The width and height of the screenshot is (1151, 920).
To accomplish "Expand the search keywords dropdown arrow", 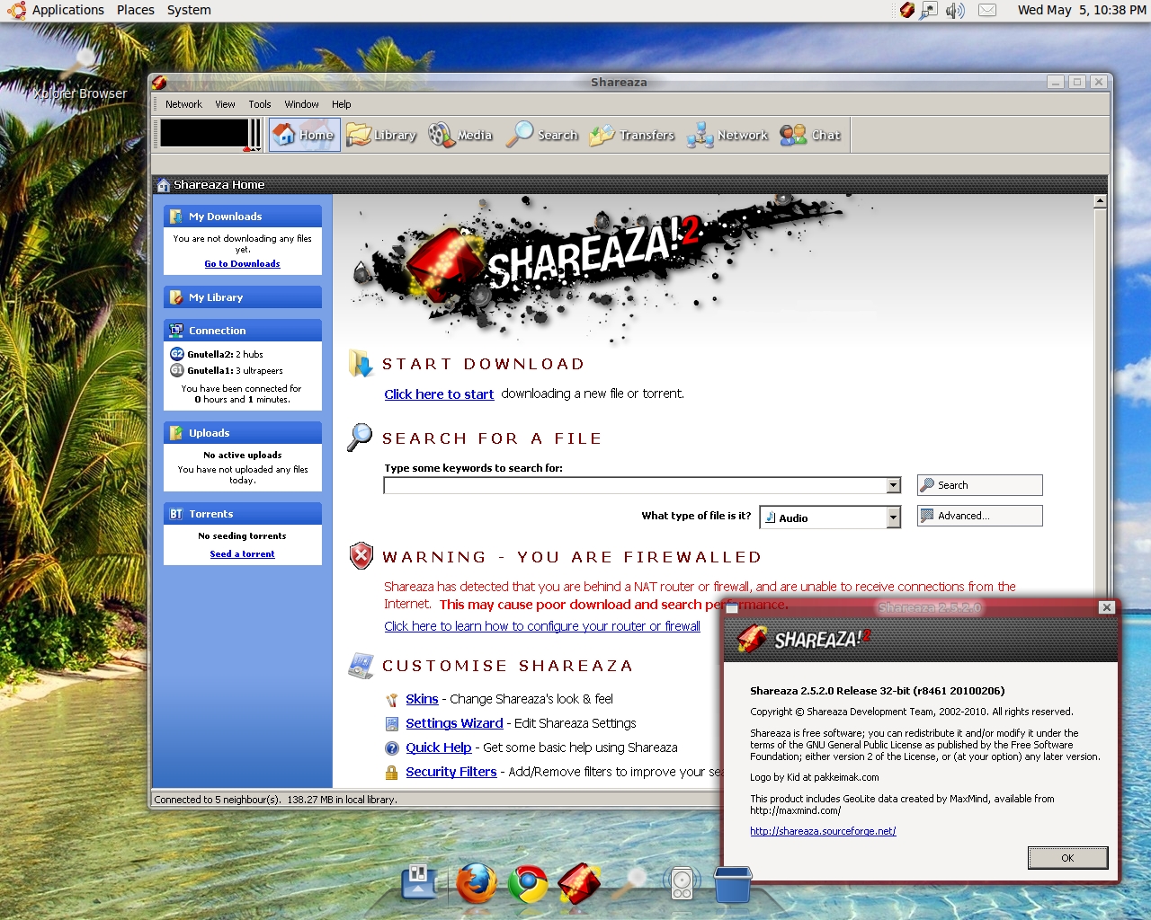I will [893, 485].
